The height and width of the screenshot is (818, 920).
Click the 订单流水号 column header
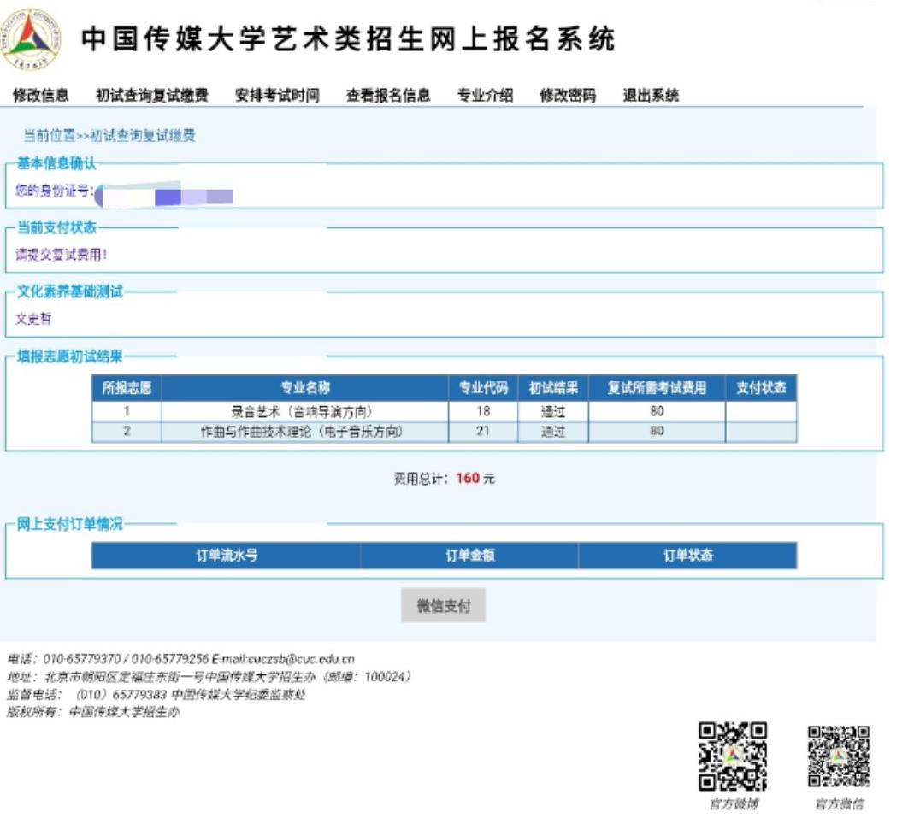coord(227,555)
